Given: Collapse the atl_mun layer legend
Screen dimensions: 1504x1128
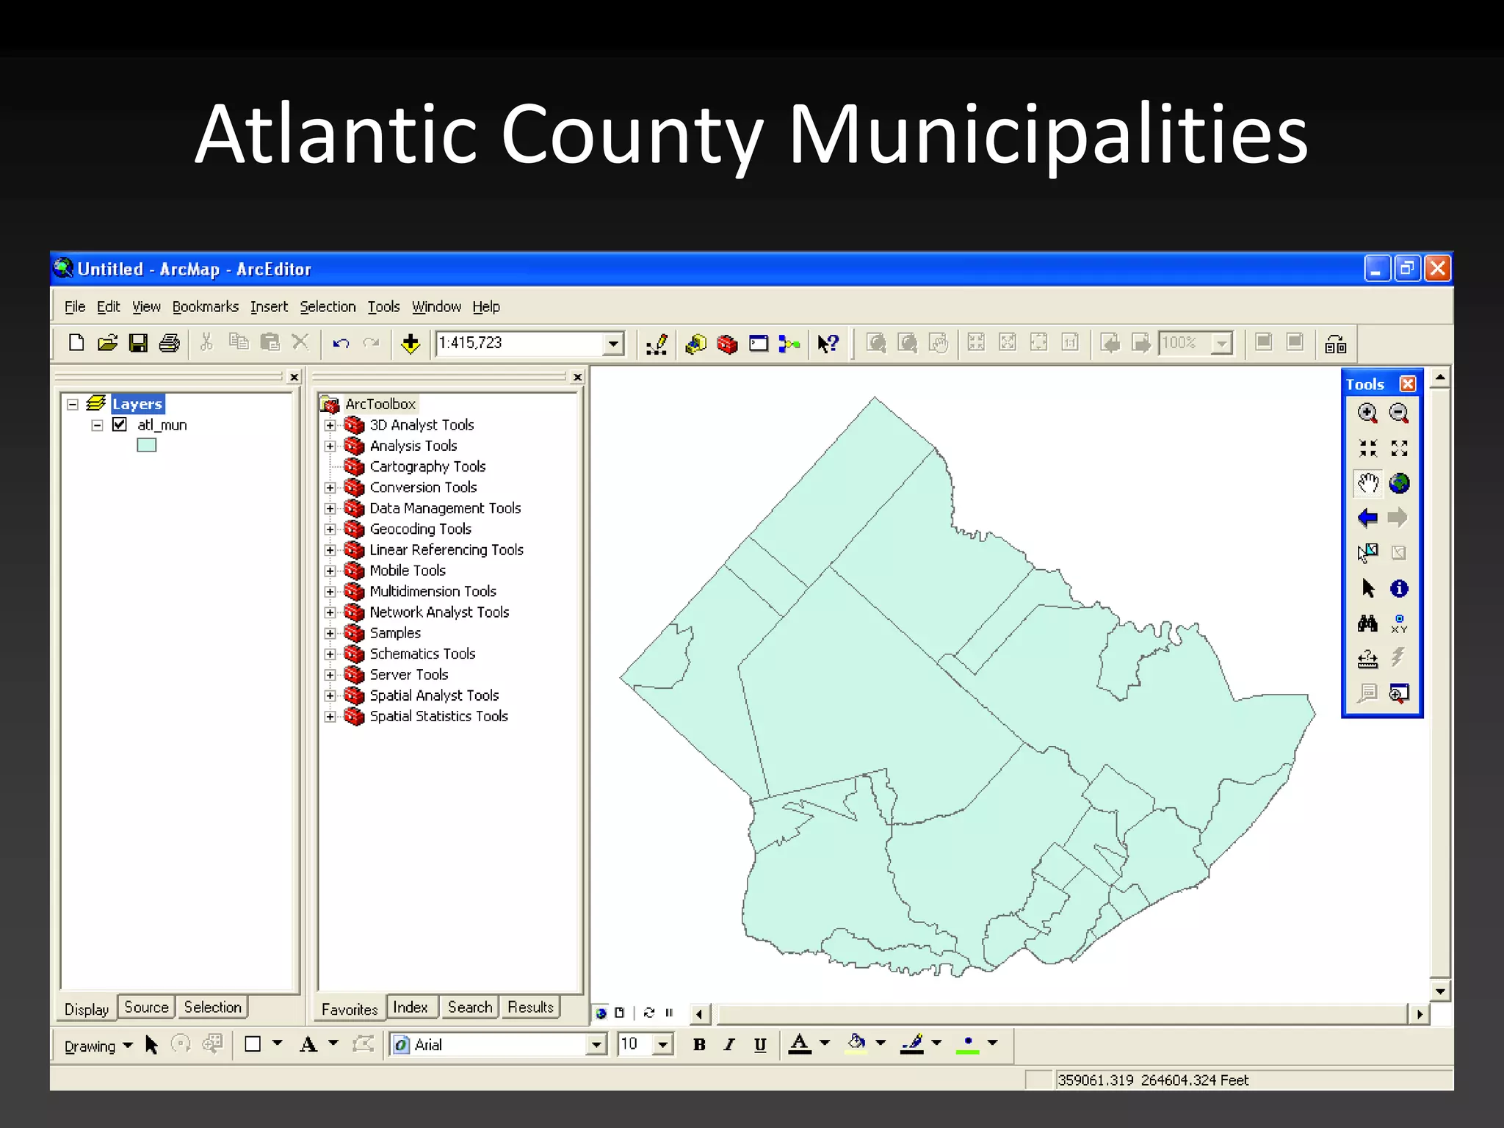Looking at the screenshot, I should 97,425.
